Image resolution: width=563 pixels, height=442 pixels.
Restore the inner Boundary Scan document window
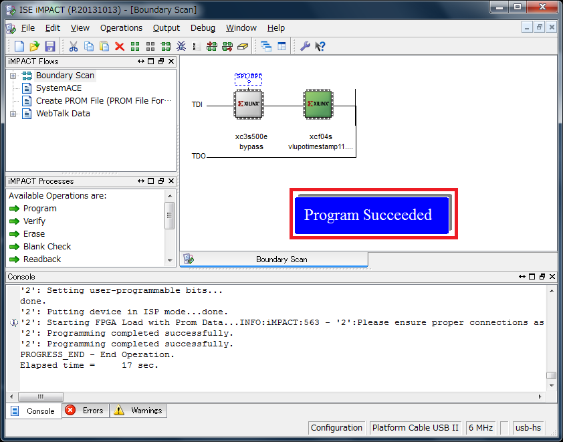[x=540, y=27]
